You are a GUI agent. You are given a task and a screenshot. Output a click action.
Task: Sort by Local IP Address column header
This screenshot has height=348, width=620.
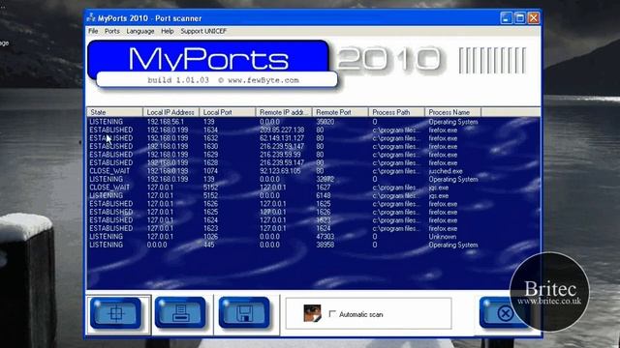pos(171,112)
